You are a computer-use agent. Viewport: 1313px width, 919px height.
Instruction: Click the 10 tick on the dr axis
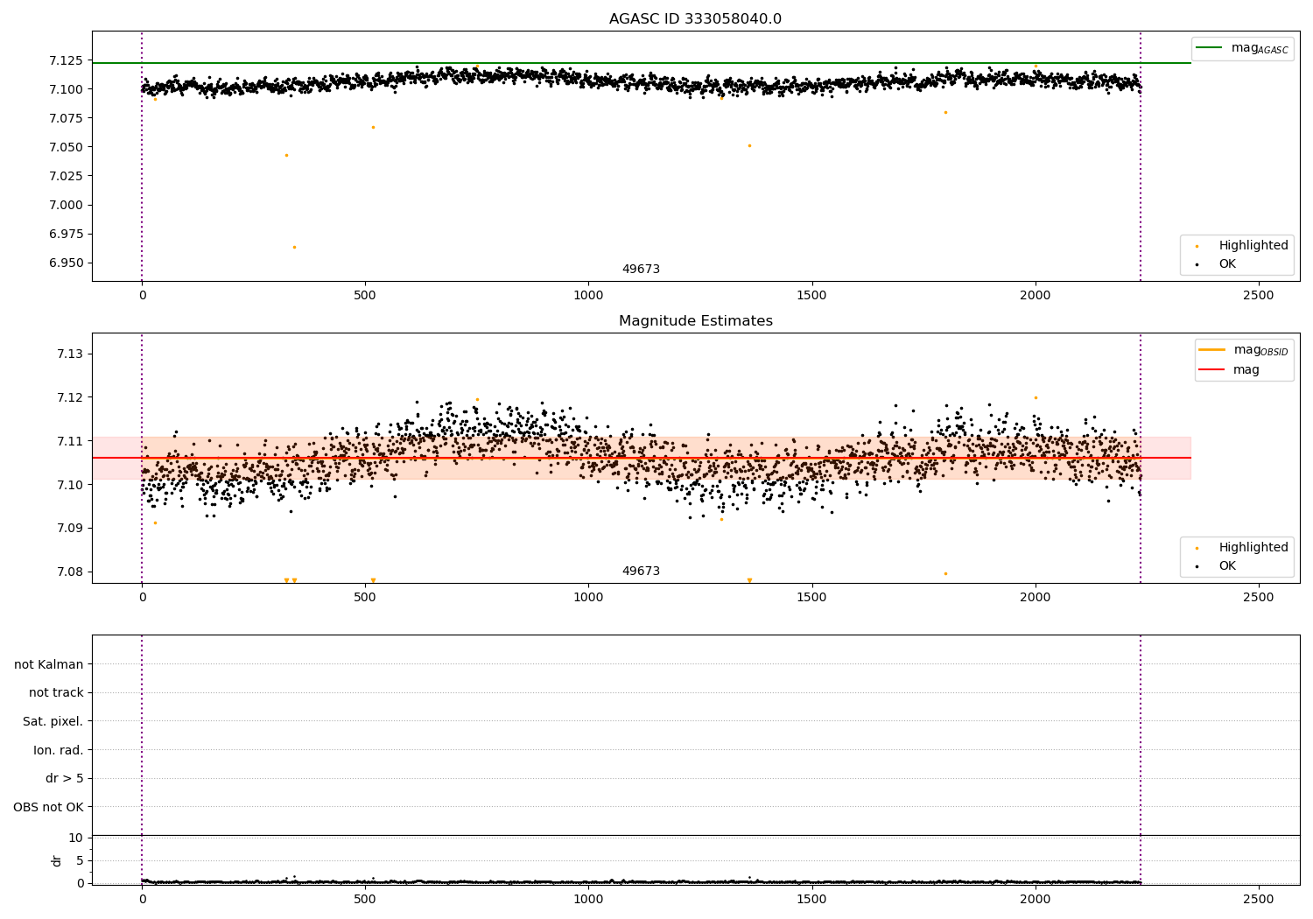coord(75,838)
